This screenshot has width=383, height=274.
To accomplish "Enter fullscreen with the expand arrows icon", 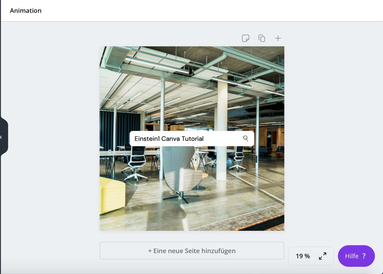I will click(323, 256).
